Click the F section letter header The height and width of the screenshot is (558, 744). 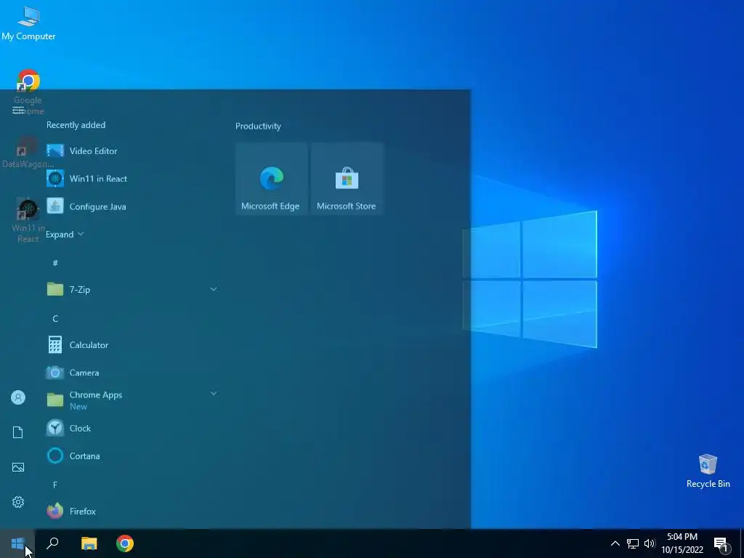click(x=55, y=485)
